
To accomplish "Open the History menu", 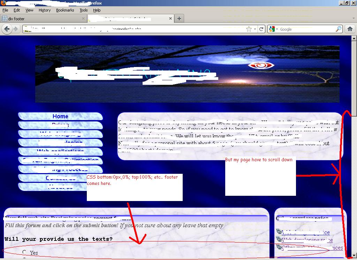I will coord(44,10).
